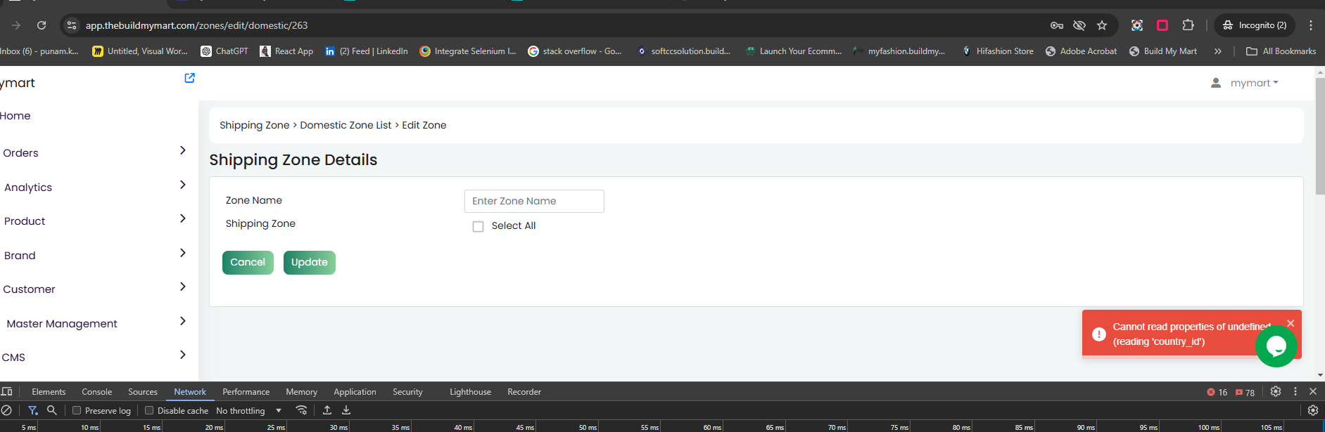Open the Lighthouse tab in DevTools
Image resolution: width=1325 pixels, height=432 pixels.
471,392
